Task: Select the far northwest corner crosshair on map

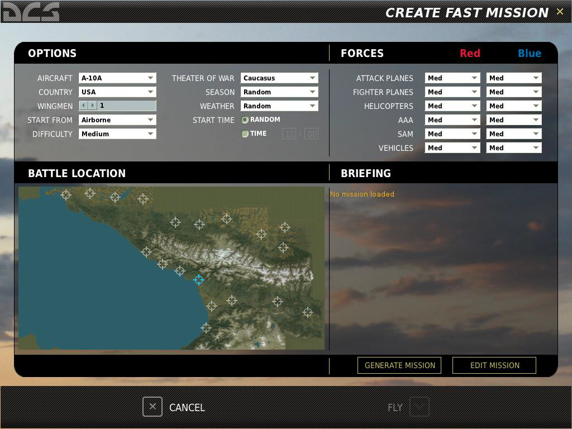Action: [66, 195]
